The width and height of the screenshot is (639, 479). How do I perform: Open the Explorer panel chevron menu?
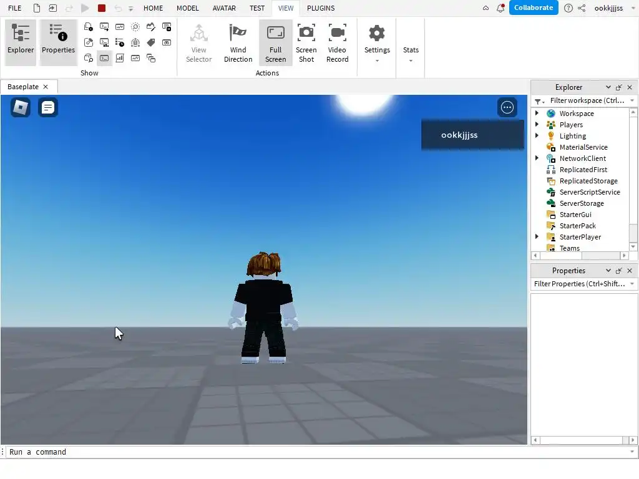[x=608, y=87]
